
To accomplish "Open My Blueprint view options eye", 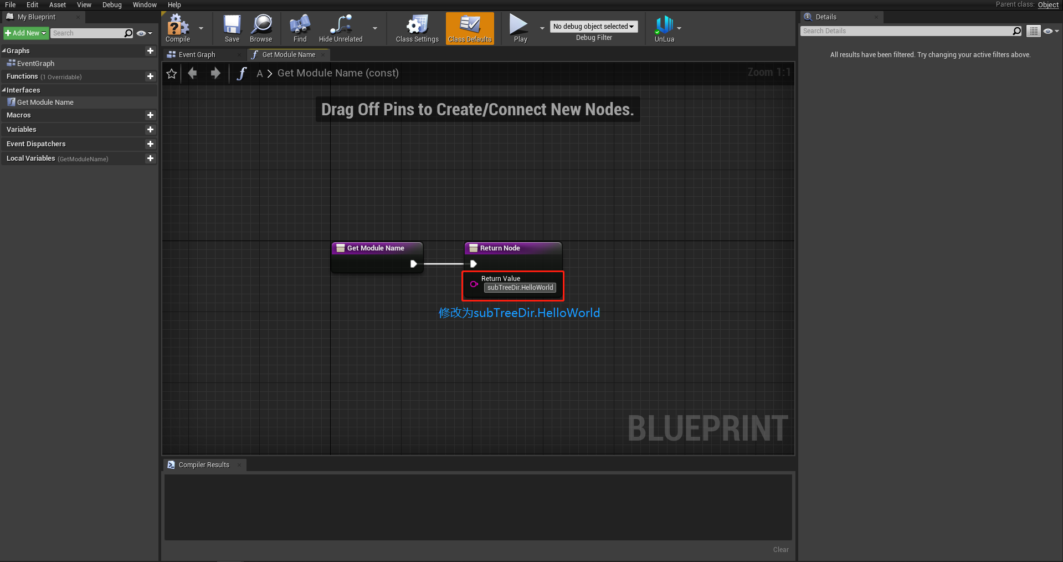I will pos(144,33).
